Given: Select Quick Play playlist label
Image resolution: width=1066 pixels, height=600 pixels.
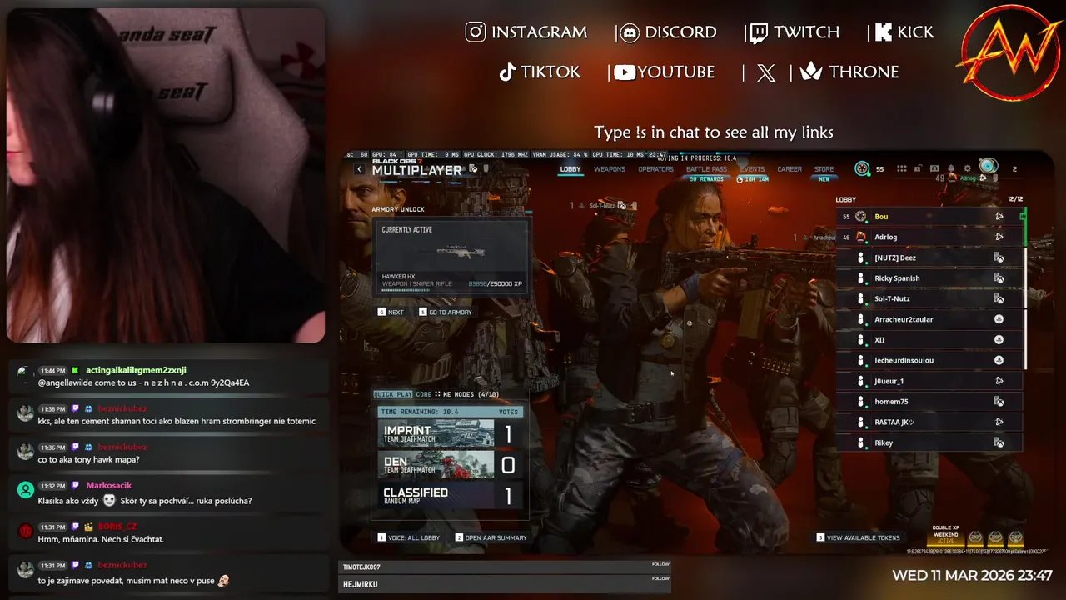Looking at the screenshot, I should (393, 394).
